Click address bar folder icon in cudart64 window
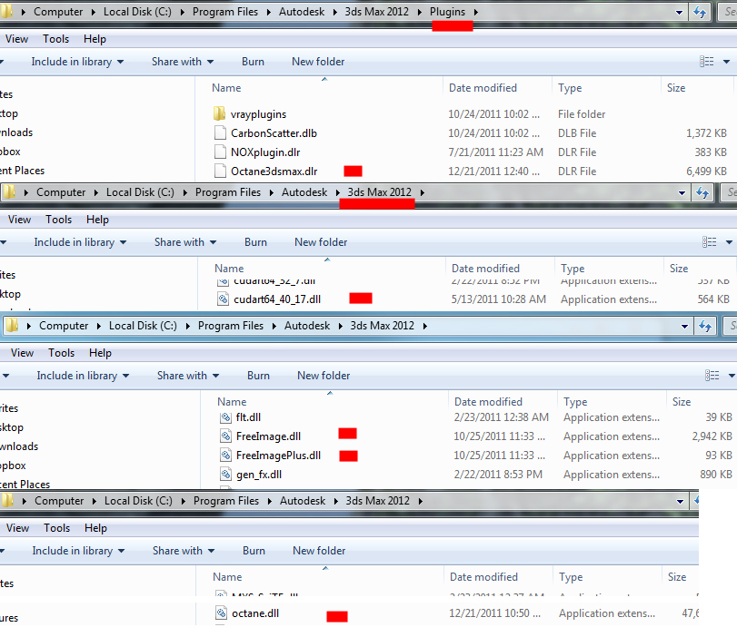This screenshot has width=737, height=637. point(9,192)
